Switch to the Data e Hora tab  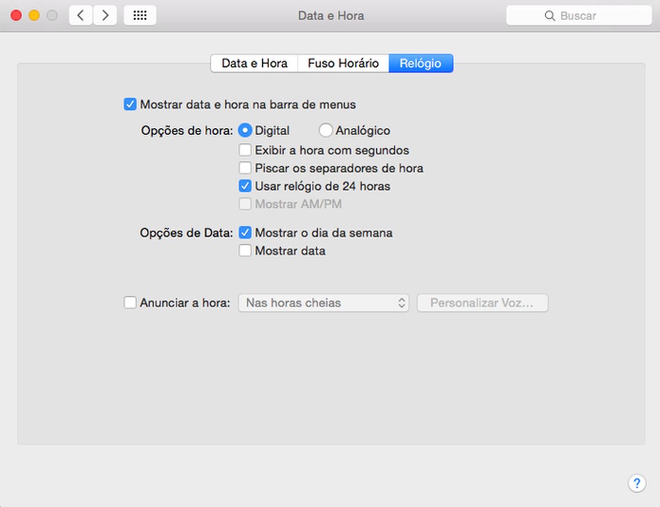254,63
